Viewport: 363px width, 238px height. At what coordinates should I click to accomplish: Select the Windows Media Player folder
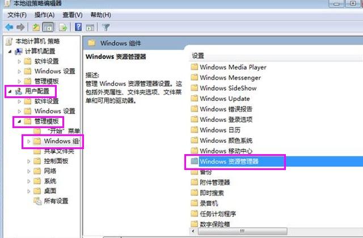(x=233, y=67)
